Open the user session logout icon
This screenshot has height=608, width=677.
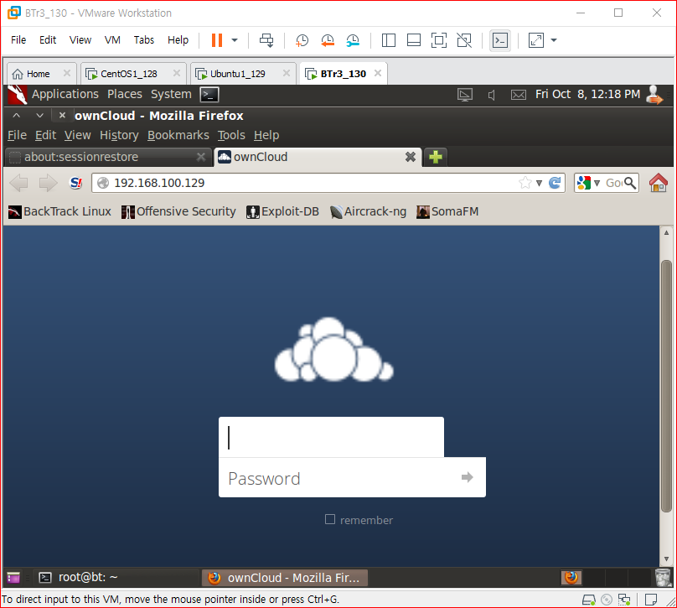(654, 95)
